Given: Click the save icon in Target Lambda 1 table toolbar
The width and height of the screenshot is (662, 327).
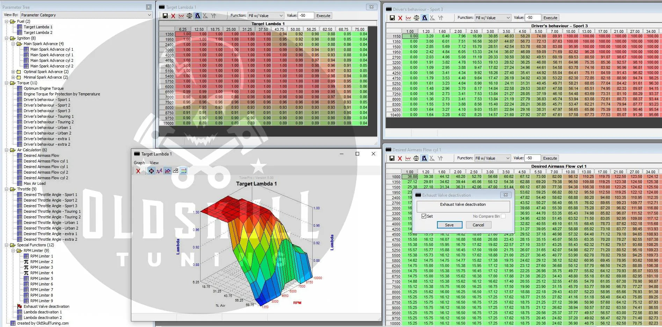Looking at the screenshot, I should tap(165, 16).
